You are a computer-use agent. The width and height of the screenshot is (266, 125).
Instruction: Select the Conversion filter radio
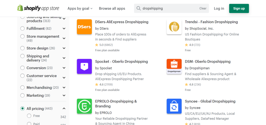pyautogui.click(x=22, y=68)
